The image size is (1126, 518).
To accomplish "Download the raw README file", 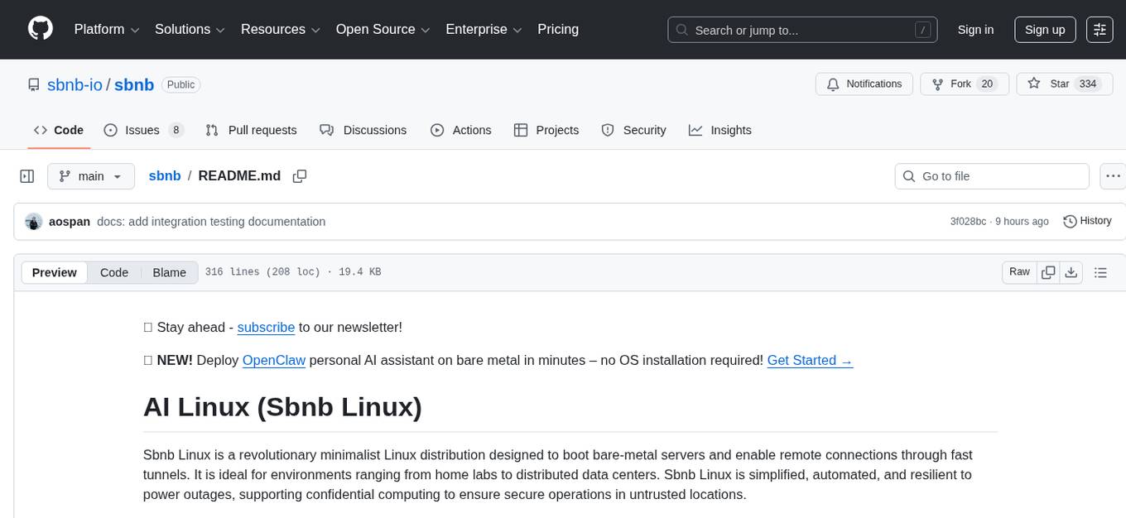I will pyautogui.click(x=1071, y=271).
